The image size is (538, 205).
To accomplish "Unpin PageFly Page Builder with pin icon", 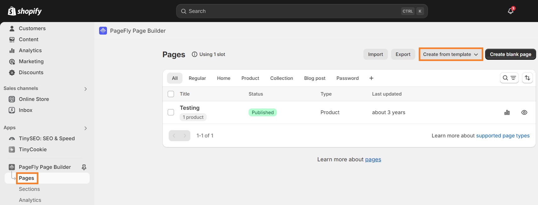I will tap(84, 167).
